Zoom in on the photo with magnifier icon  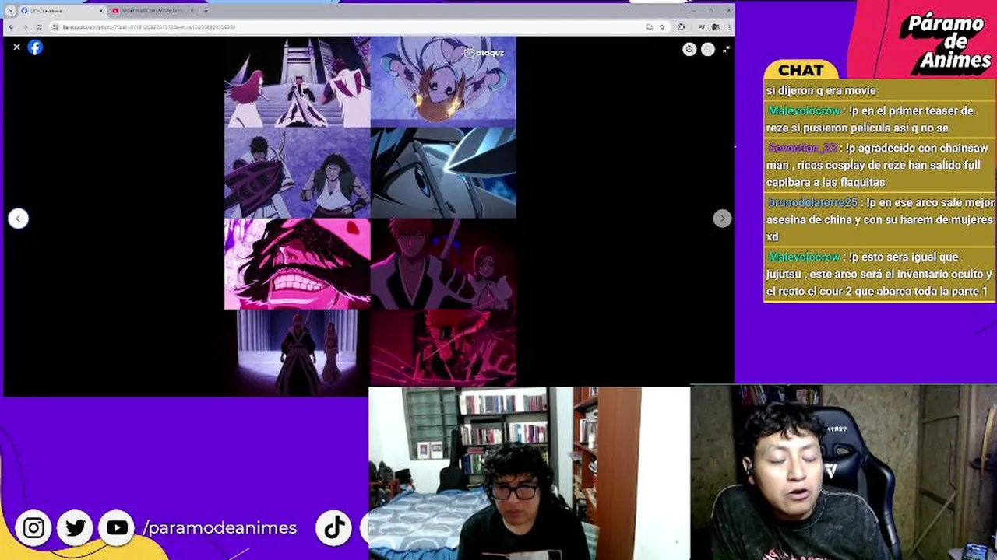pyautogui.click(x=689, y=49)
